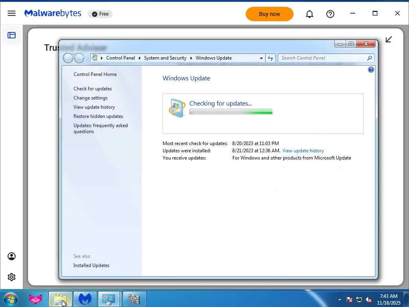This screenshot has height=307, width=409.
Task: Open View update history in the sidebar
Action: click(94, 107)
